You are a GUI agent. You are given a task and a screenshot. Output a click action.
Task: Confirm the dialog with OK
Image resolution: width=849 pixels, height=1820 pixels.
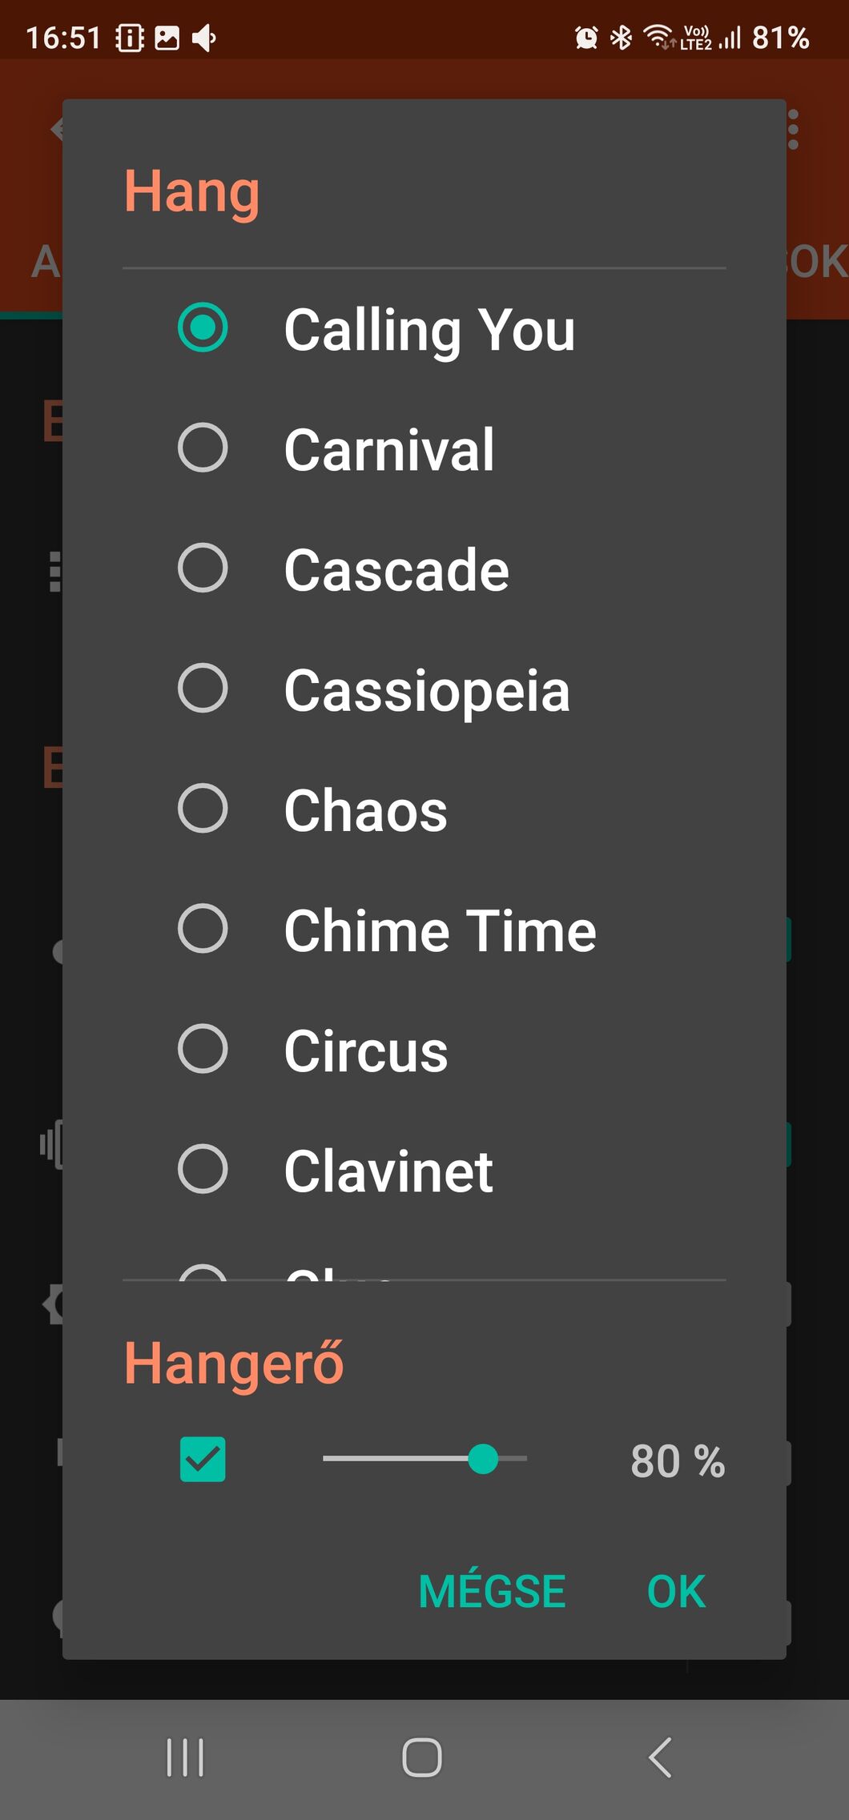click(x=676, y=1591)
